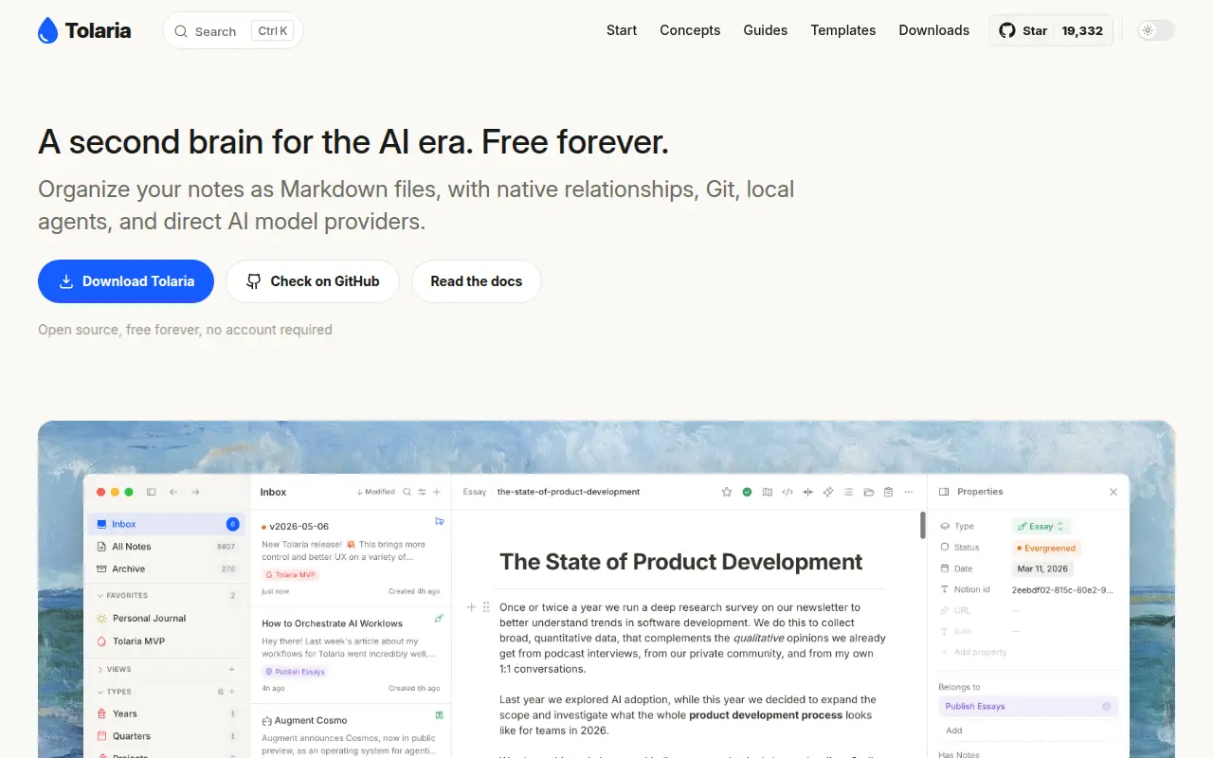Screen dimensions: 1213x758
Task: Click the plus icon in the TYPES header
Action: click(x=232, y=692)
